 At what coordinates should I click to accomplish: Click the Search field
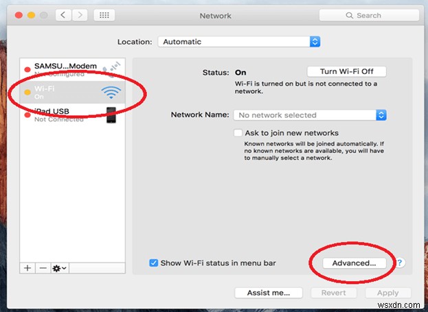369,15
